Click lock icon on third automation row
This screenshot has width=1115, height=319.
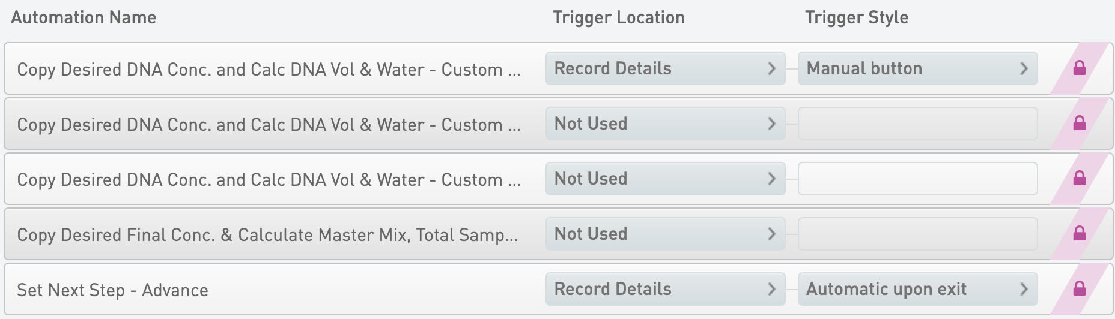tap(1079, 179)
